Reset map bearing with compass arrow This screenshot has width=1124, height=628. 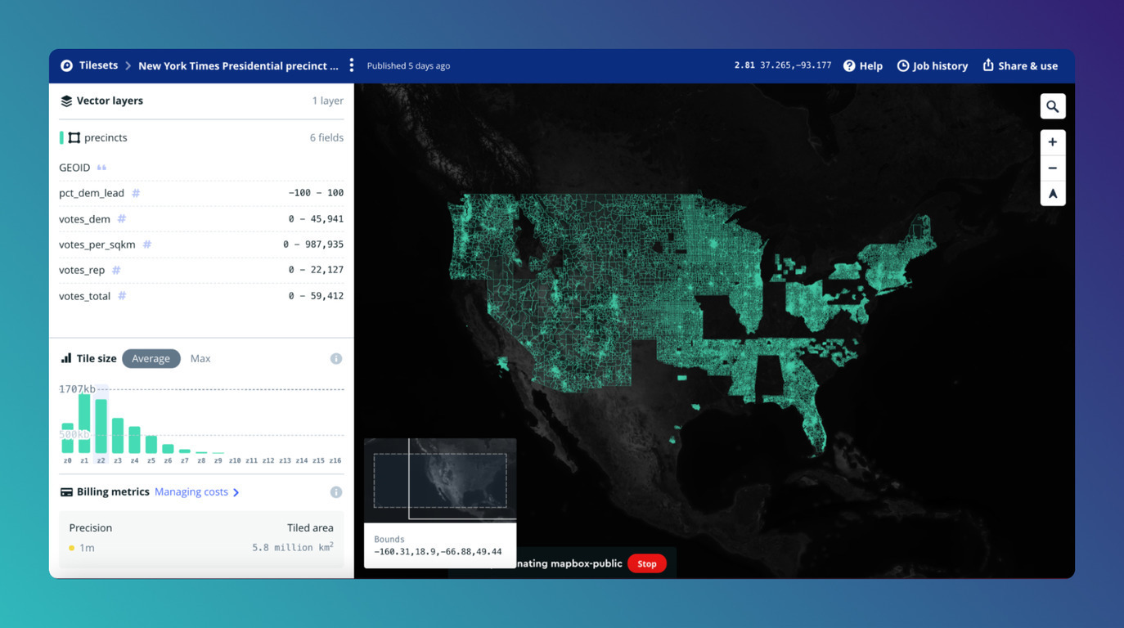click(x=1053, y=194)
